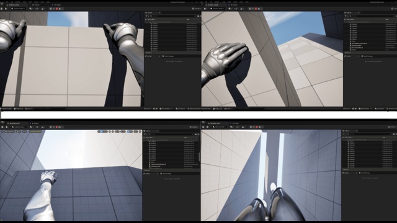Open the Lit view mode dropdown in the bottom-left viewport
Viewport: 397px width, 223px height.
coord(19,131)
